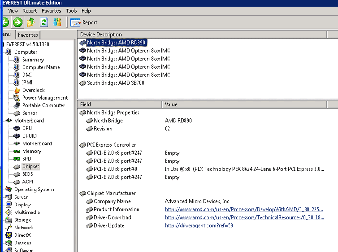This screenshot has height=252, width=338.
Task: Open the Network category icon
Action: (8, 228)
